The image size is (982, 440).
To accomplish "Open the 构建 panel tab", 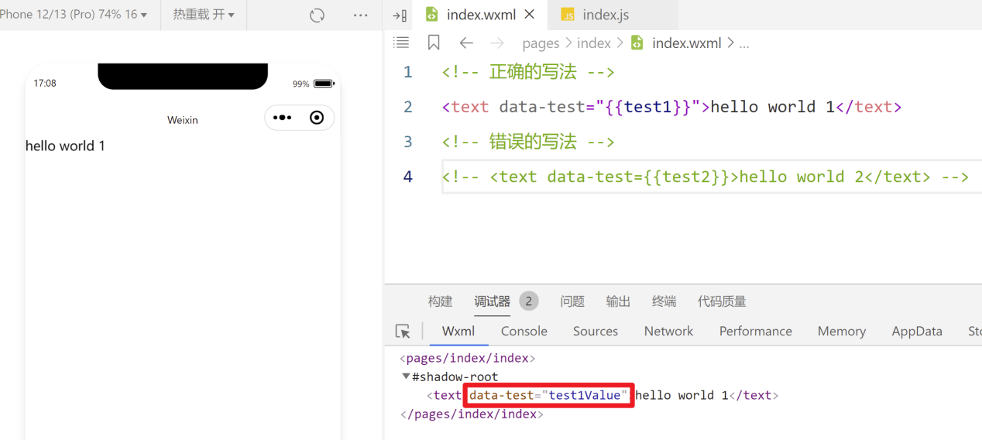I will tap(440, 301).
